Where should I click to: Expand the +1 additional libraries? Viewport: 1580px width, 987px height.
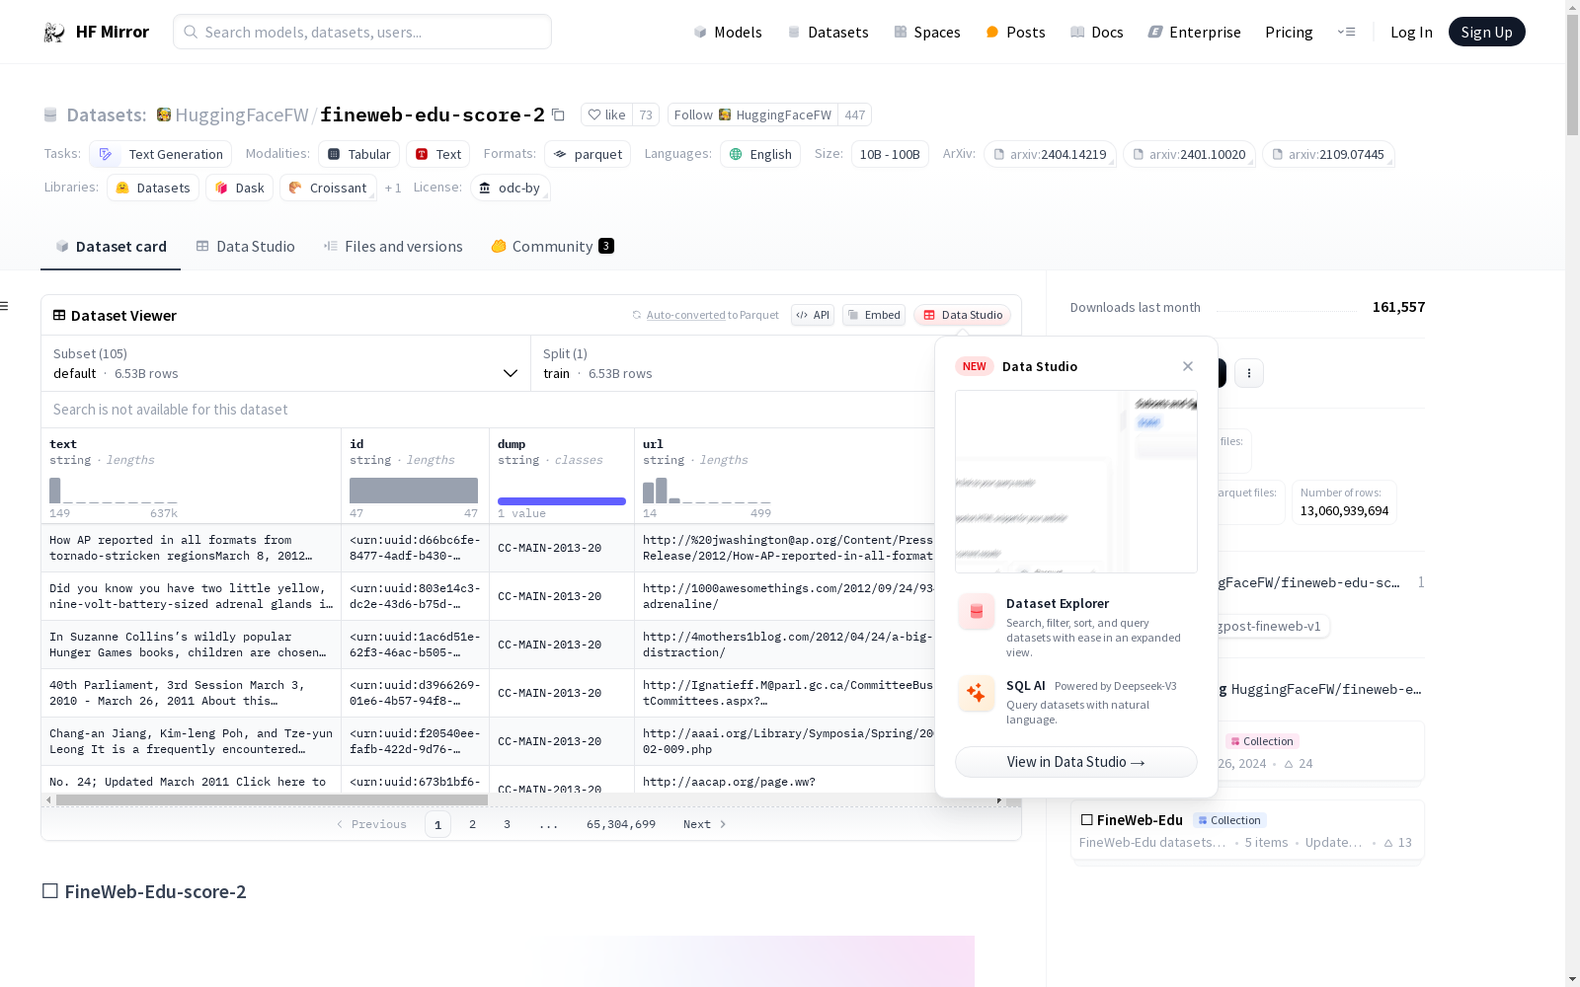click(x=393, y=188)
